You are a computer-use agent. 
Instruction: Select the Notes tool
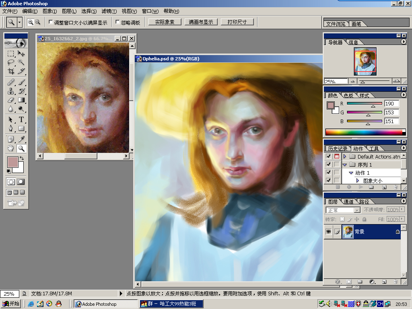point(11,140)
